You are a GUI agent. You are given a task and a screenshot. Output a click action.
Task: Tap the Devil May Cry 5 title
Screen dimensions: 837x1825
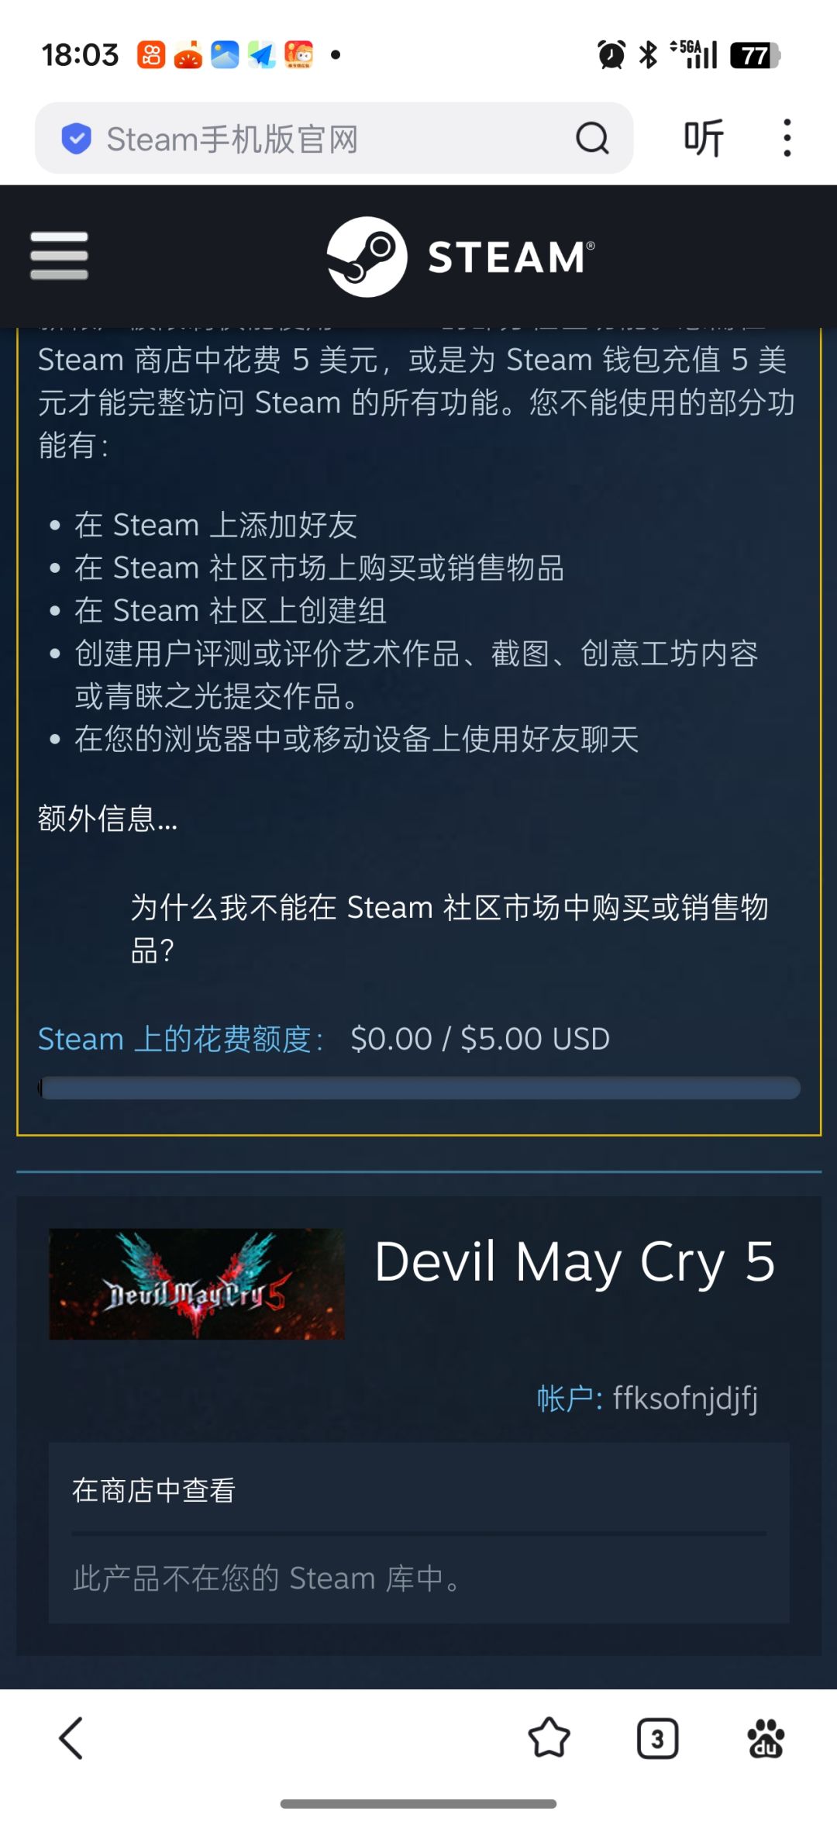coord(575,1262)
